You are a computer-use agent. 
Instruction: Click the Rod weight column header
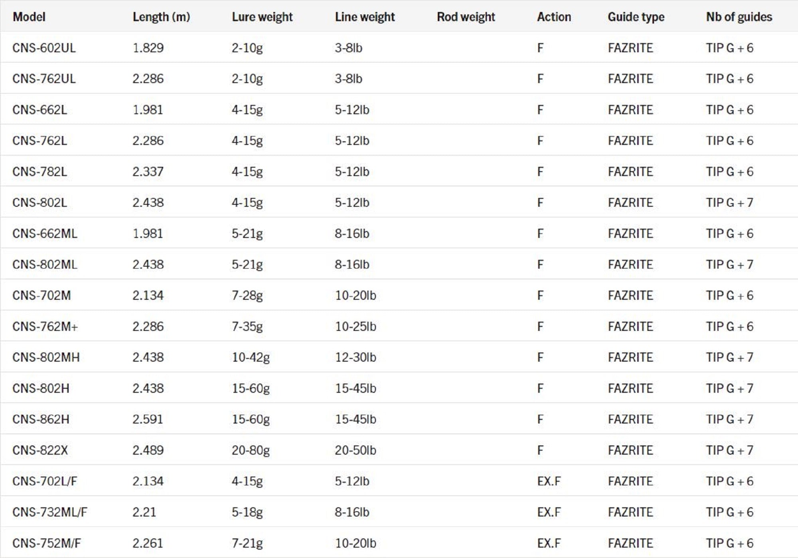point(466,17)
